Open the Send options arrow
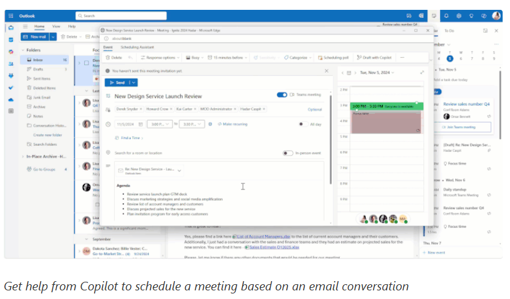Viewport: 510px width, 299px height. click(x=134, y=82)
